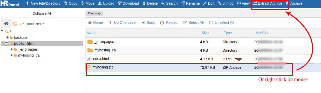Sort by Size column header
This screenshot has height=93, width=321.
pos(205,33)
